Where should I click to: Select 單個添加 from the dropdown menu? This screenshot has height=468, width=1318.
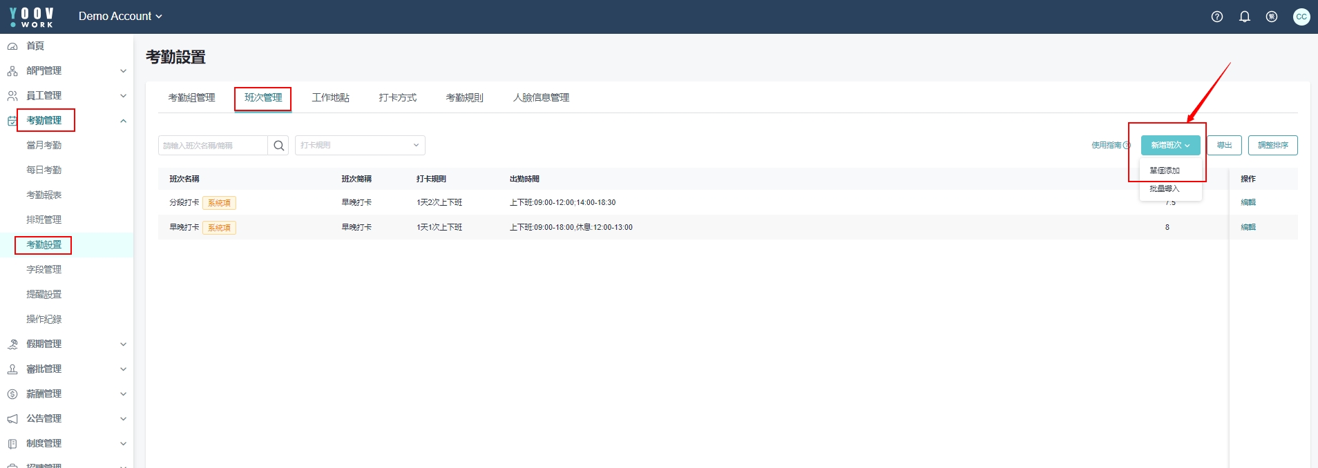pyautogui.click(x=1165, y=170)
